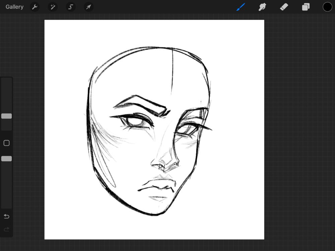This screenshot has height=251, width=335.
Task: Return to the Gallery
Action: pos(14,7)
